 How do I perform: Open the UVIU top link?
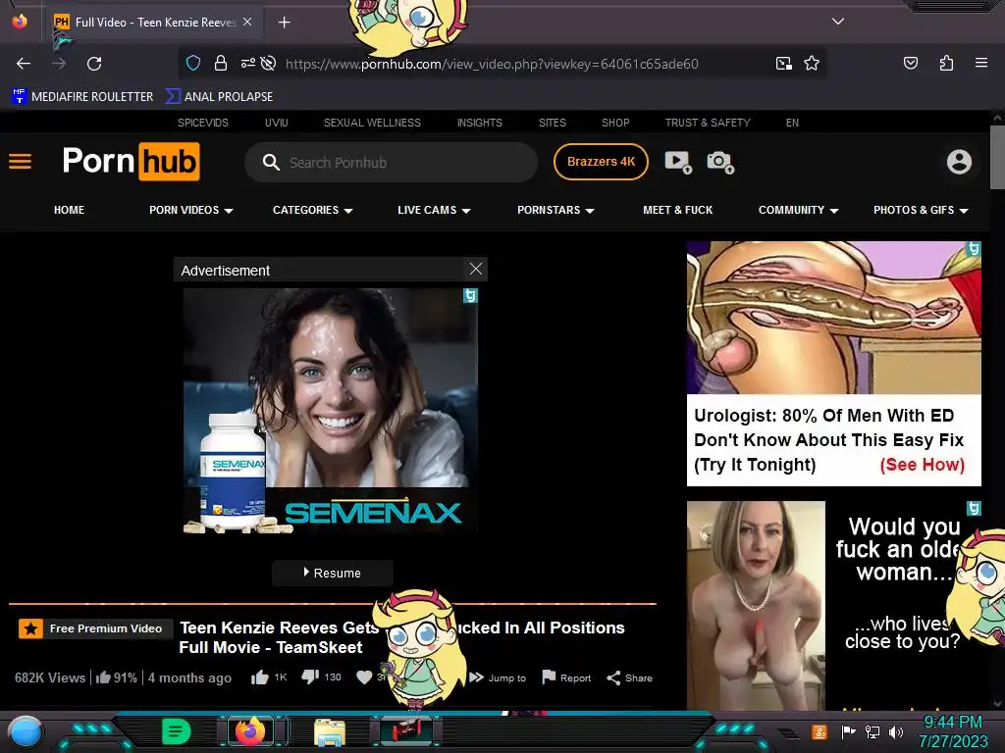276,123
